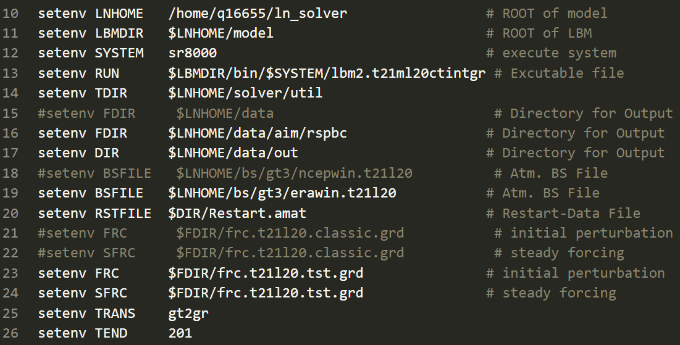Click the RSTFILE variable name
The image size is (680, 345).
point(123,214)
